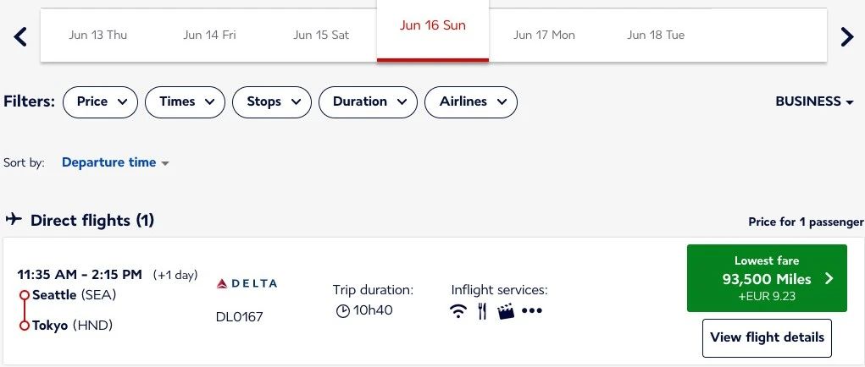Open the Times filter dropdown
865x367 pixels.
click(186, 101)
